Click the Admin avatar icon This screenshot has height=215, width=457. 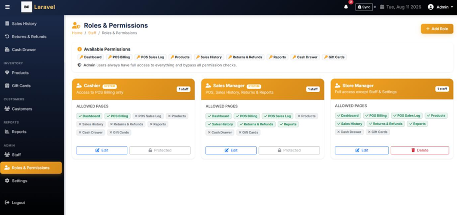pos(431,7)
